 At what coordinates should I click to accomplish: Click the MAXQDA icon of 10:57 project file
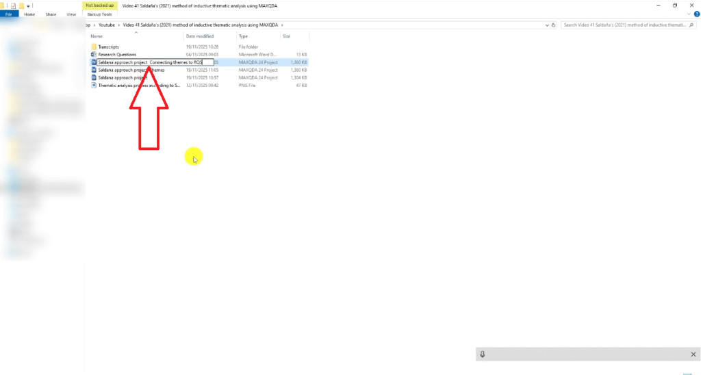coord(94,77)
